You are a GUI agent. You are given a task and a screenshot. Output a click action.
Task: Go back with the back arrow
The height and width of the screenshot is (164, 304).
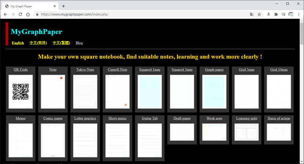5,15
